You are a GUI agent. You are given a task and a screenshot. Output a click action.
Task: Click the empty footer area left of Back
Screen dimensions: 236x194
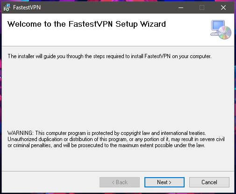tap(50, 182)
